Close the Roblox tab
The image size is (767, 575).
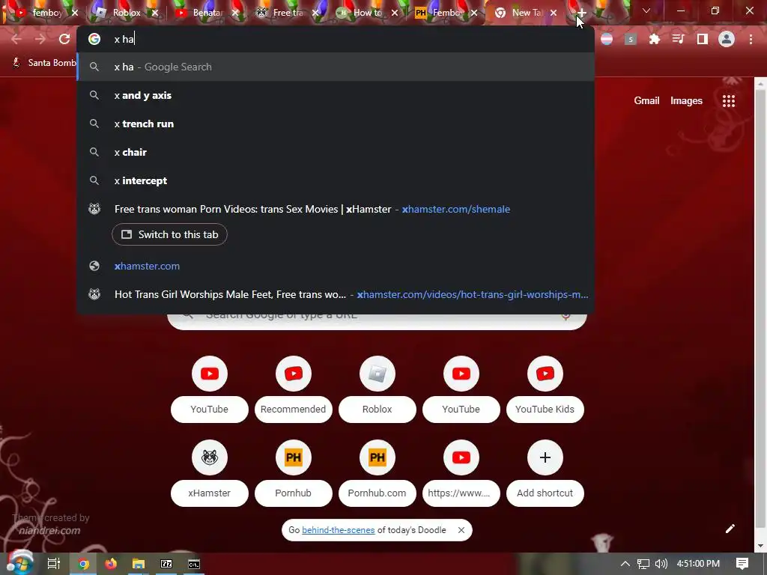tap(154, 13)
